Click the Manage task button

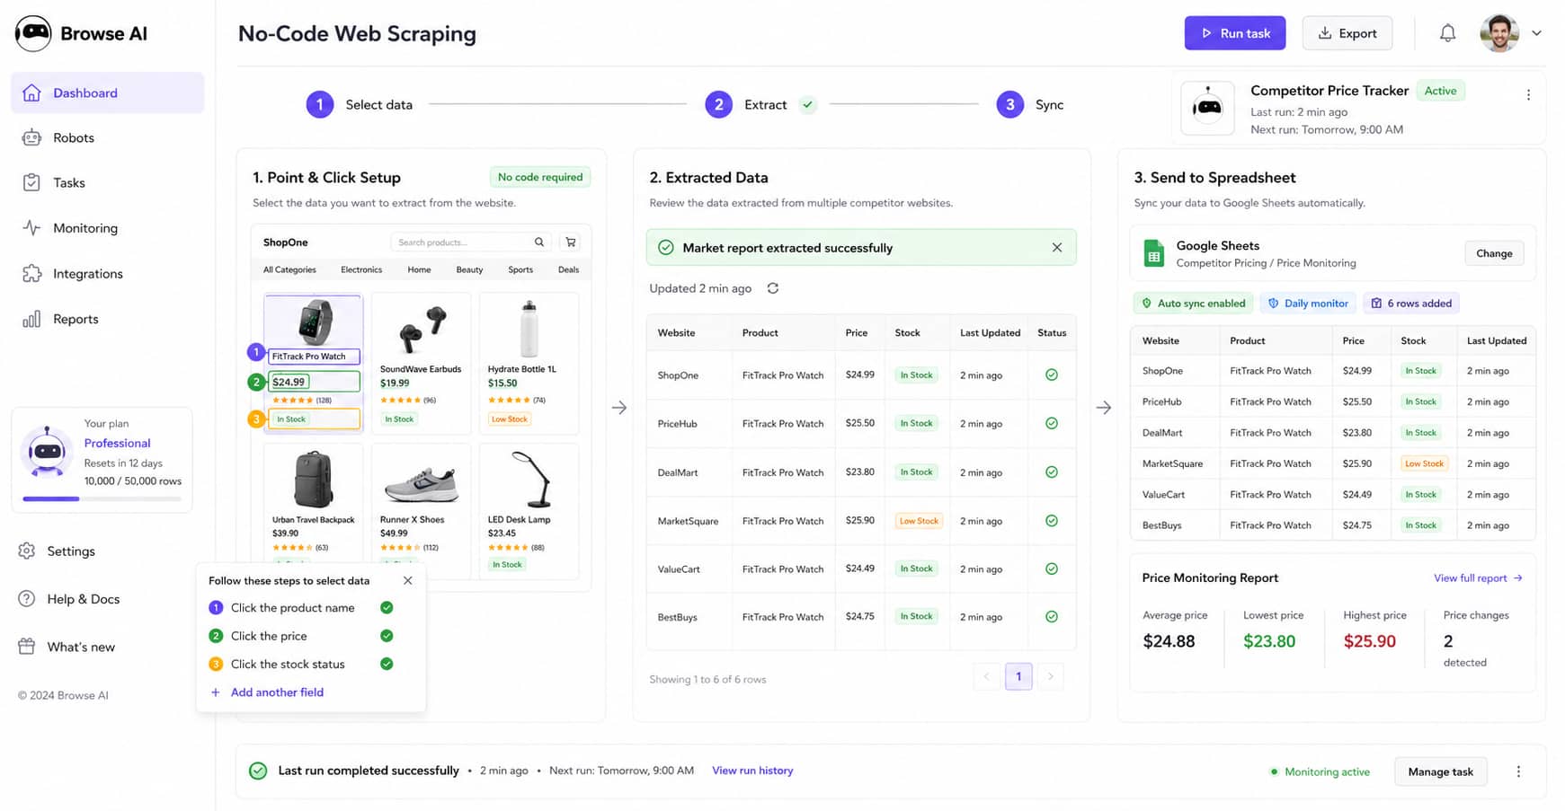pyautogui.click(x=1441, y=771)
